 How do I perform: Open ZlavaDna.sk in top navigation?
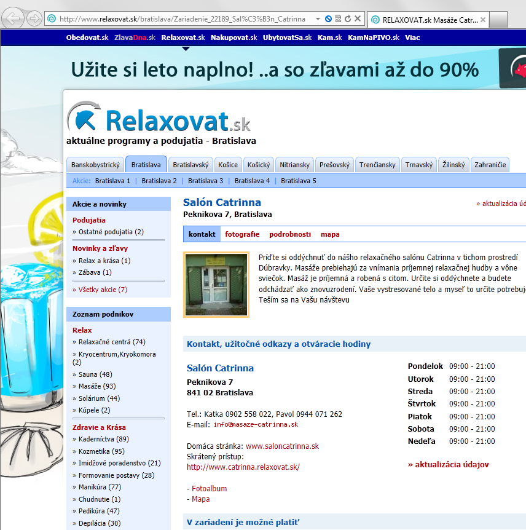pos(135,38)
